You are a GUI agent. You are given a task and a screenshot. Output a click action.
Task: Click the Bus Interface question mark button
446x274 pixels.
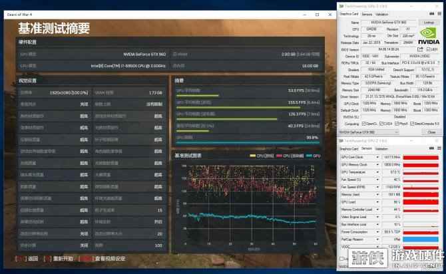(x=439, y=63)
